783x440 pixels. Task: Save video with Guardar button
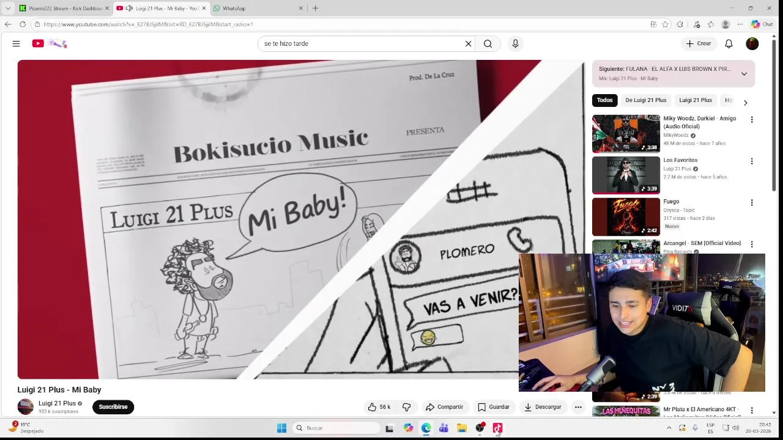pos(493,407)
